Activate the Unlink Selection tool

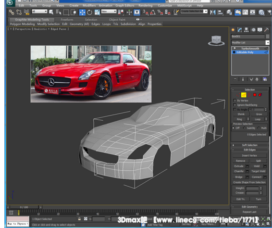19,12
